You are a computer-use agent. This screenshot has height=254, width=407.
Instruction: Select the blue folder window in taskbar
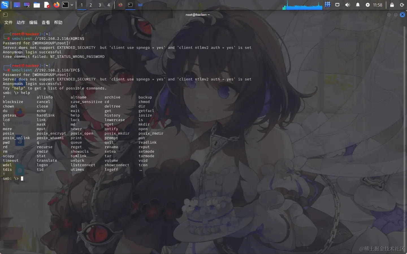tap(140, 5)
